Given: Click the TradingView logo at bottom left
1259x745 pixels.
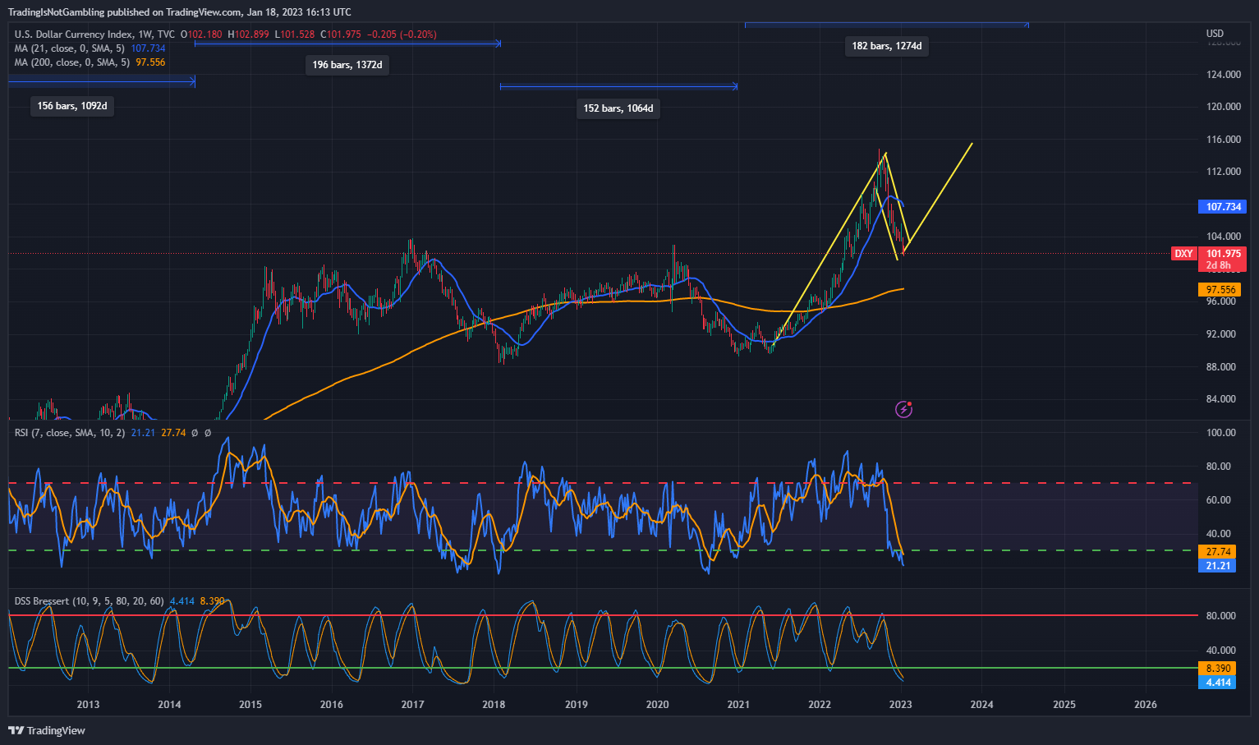Looking at the screenshot, I should (47, 730).
